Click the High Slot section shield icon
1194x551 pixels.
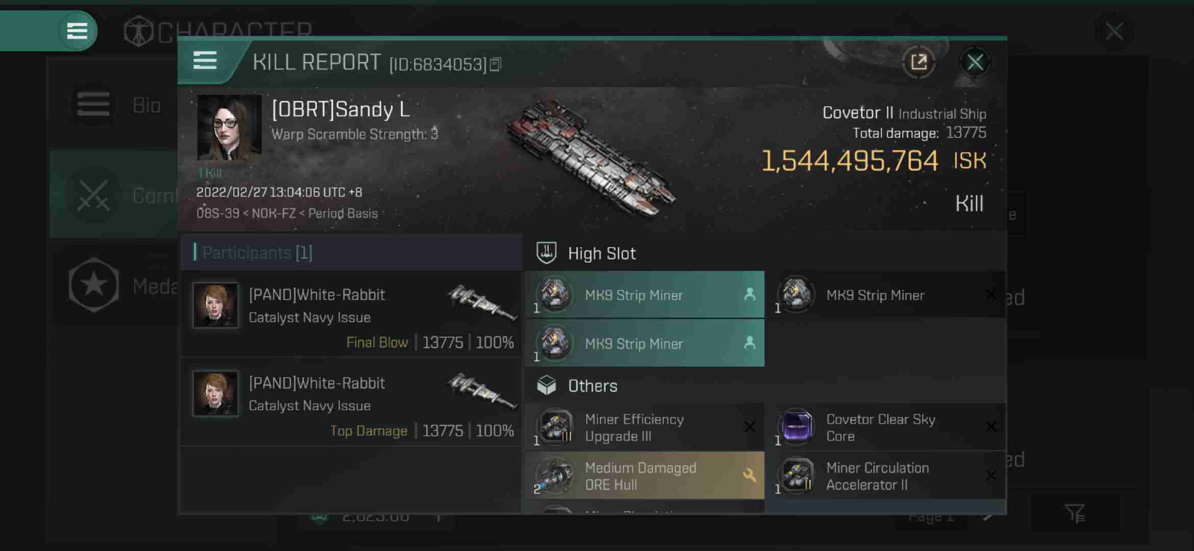coord(546,253)
